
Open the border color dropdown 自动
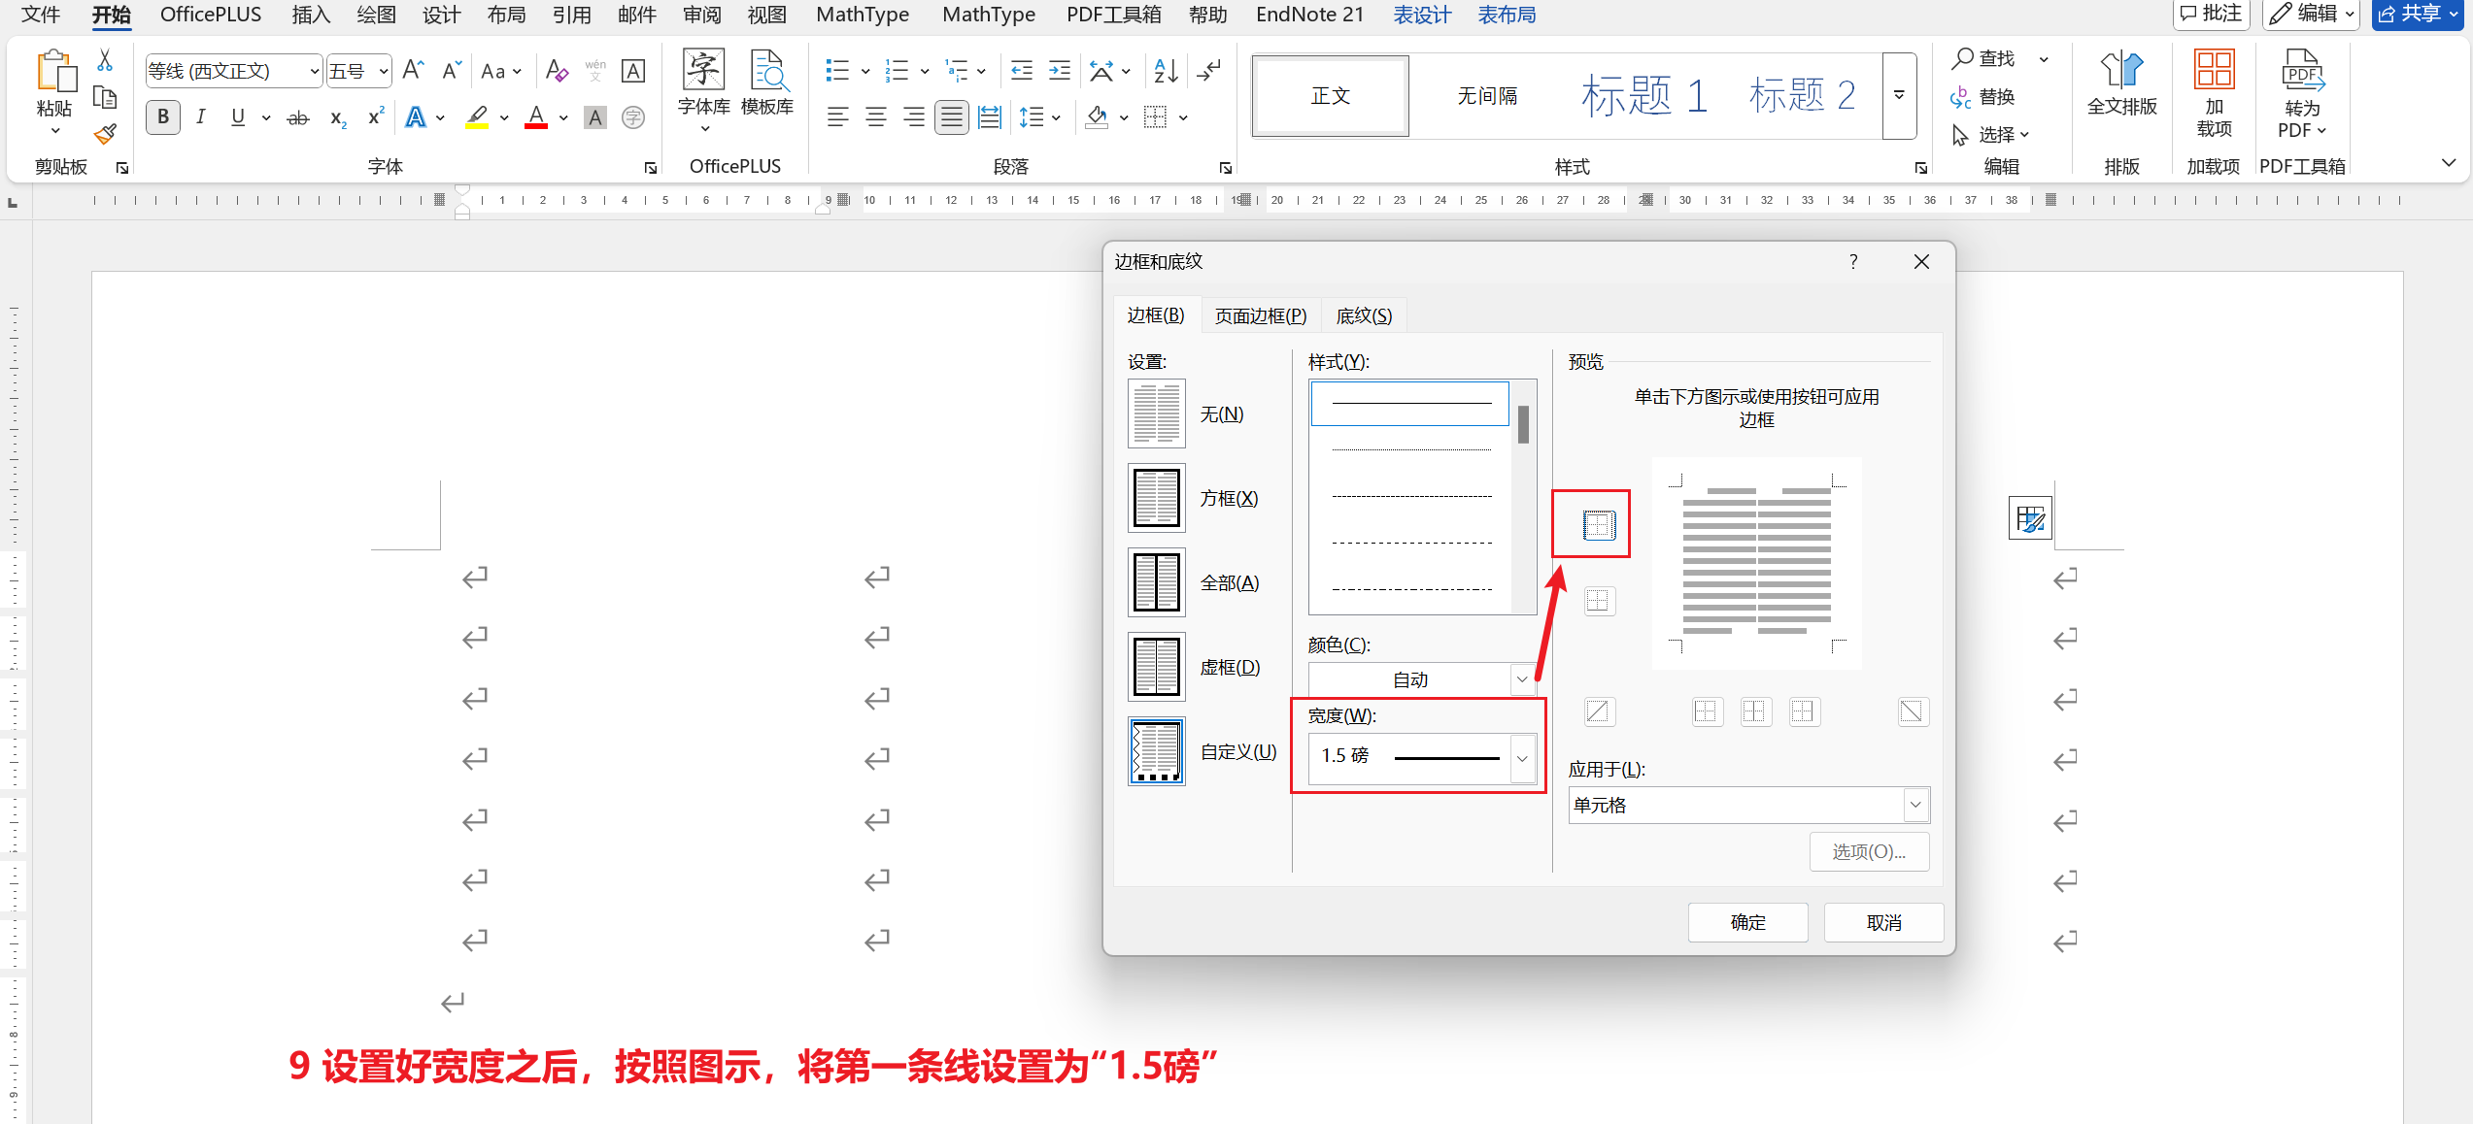pyautogui.click(x=1521, y=679)
